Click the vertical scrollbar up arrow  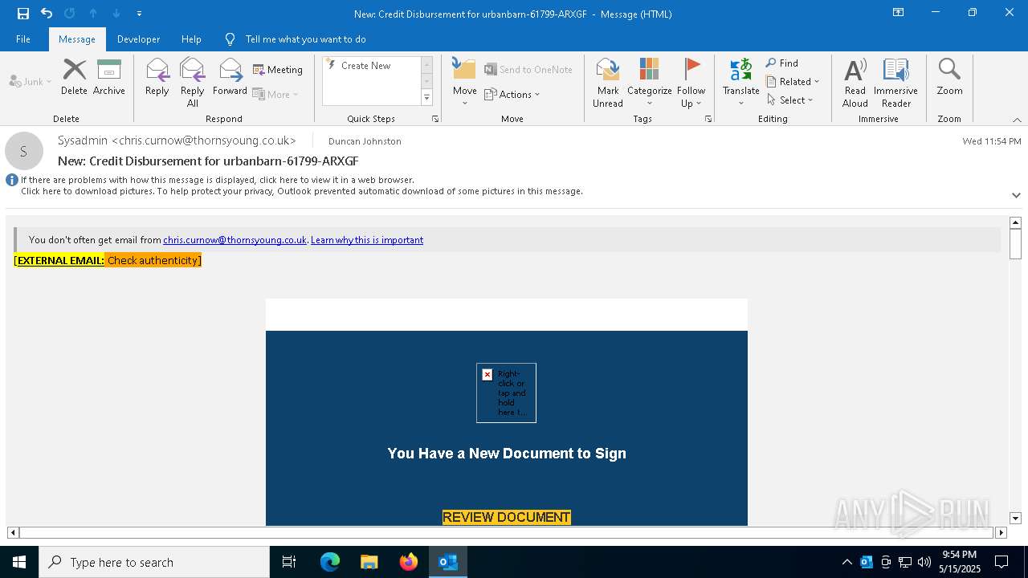click(x=1015, y=222)
